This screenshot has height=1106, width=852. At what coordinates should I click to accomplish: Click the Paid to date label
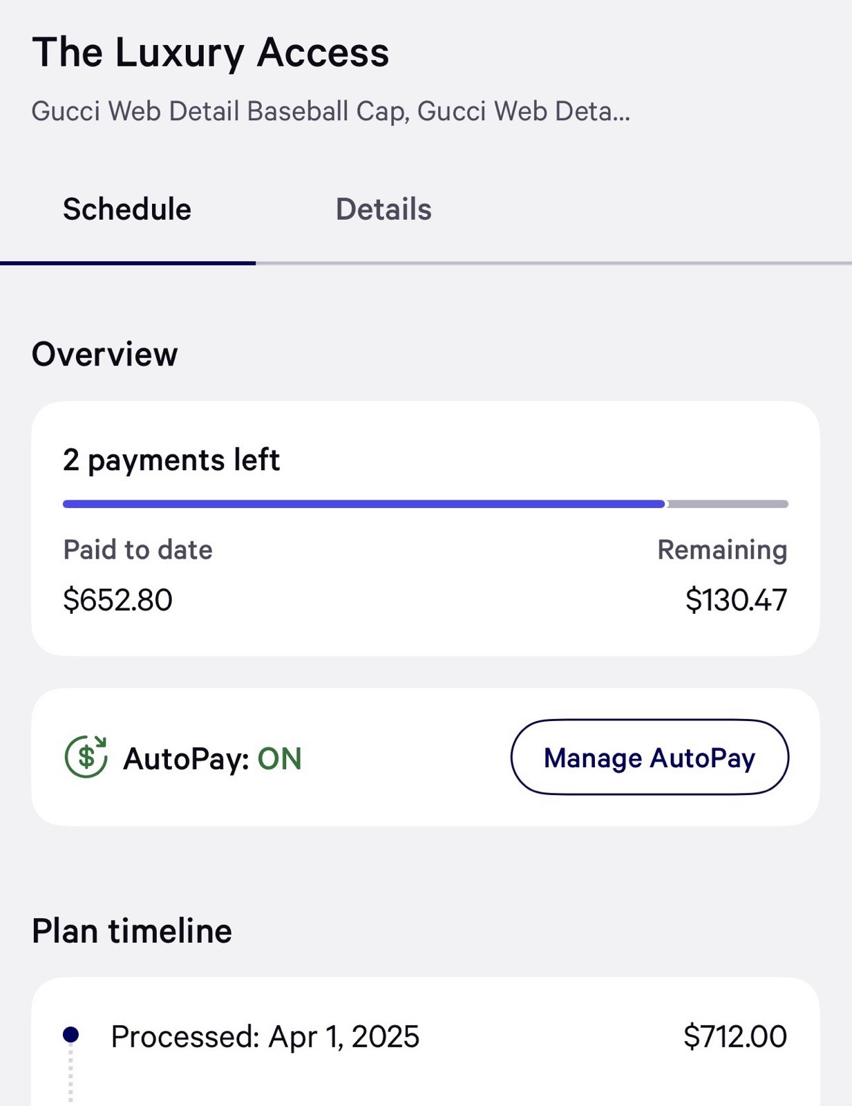[138, 550]
